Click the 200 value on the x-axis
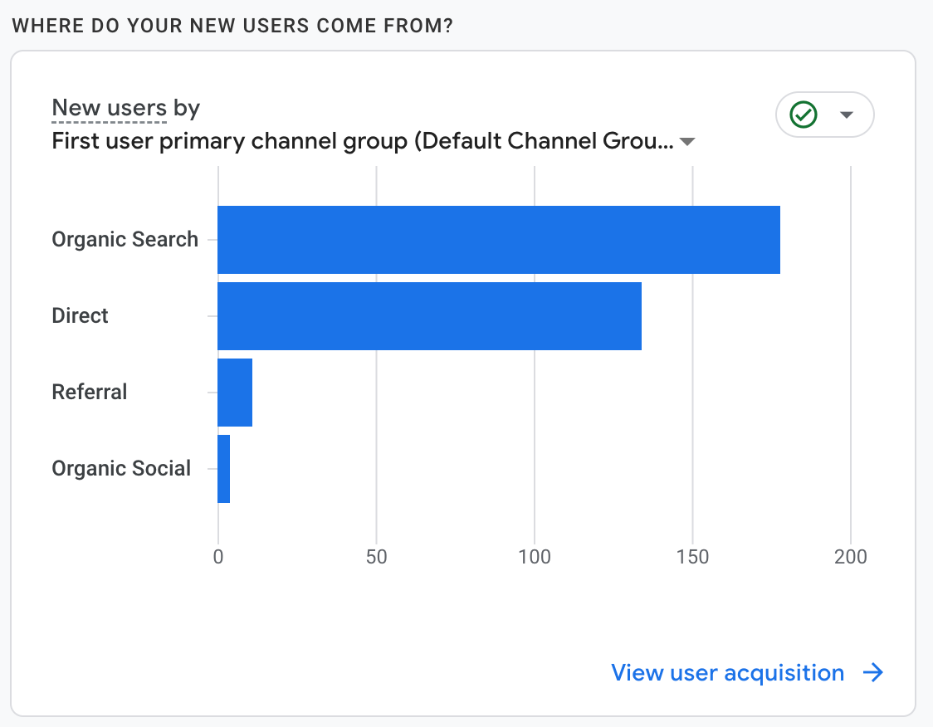 pyautogui.click(x=851, y=557)
